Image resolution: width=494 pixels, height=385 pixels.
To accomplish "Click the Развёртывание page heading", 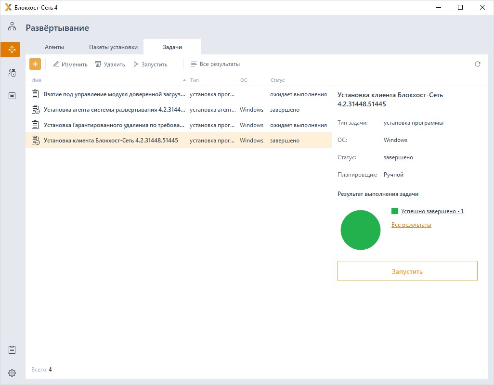I will [x=57, y=28].
